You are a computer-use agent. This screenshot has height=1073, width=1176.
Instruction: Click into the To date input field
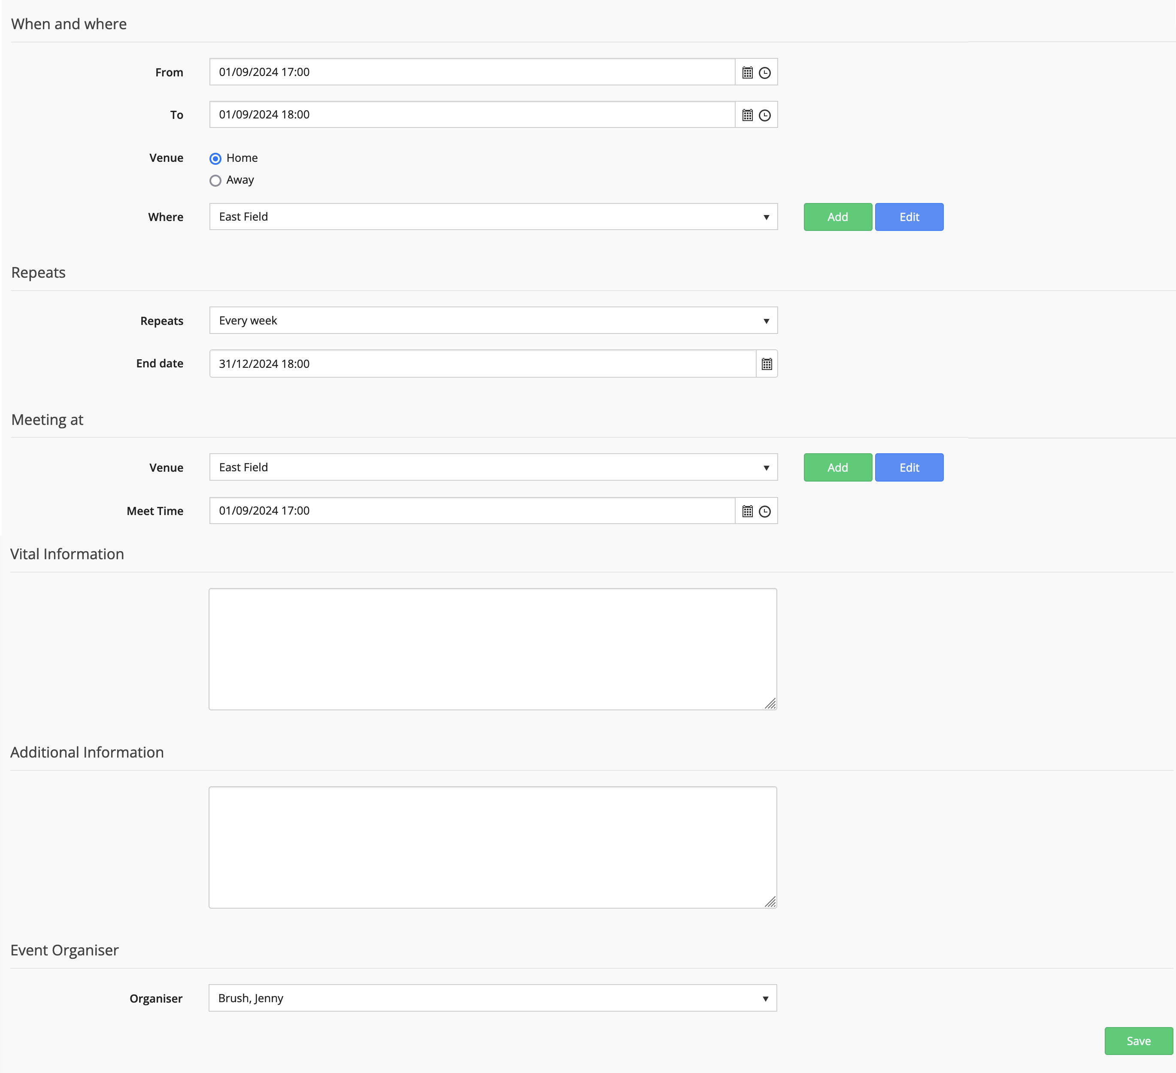(x=472, y=114)
